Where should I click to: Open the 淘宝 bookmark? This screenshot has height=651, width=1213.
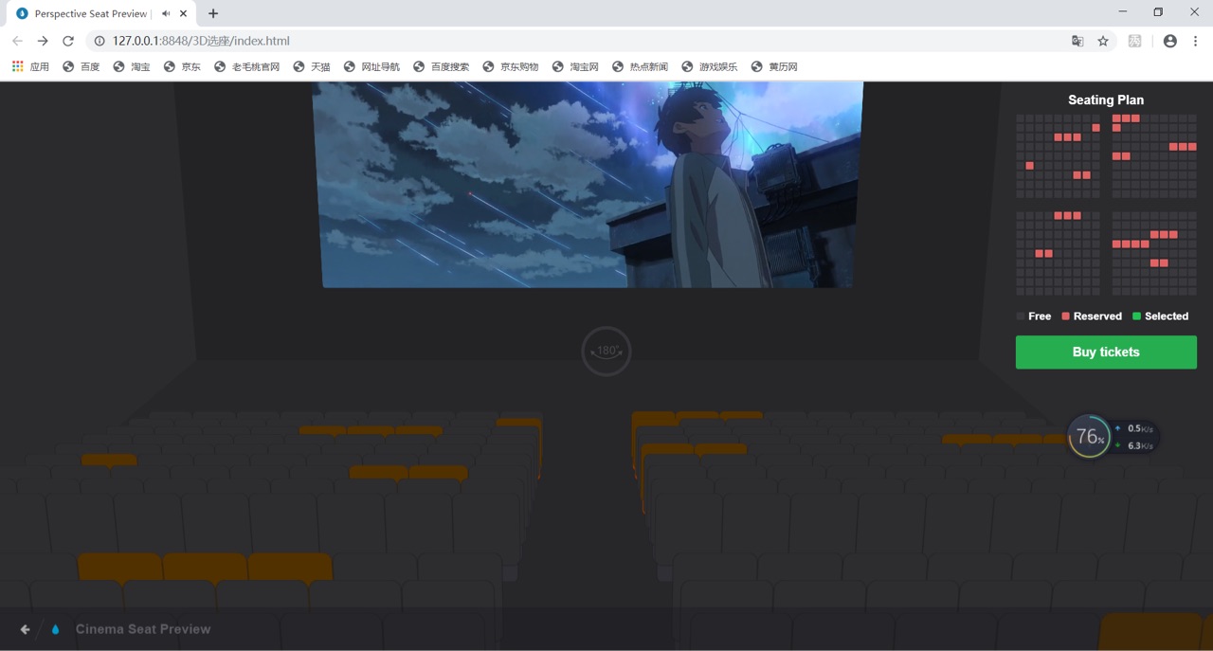coord(132,66)
